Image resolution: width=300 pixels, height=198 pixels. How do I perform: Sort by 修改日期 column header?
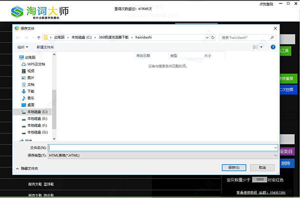(143, 55)
